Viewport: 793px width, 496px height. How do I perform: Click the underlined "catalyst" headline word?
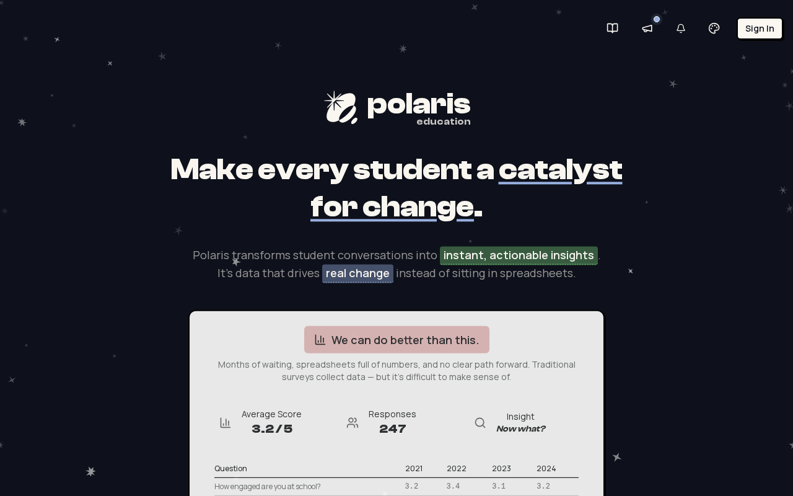tap(560, 170)
